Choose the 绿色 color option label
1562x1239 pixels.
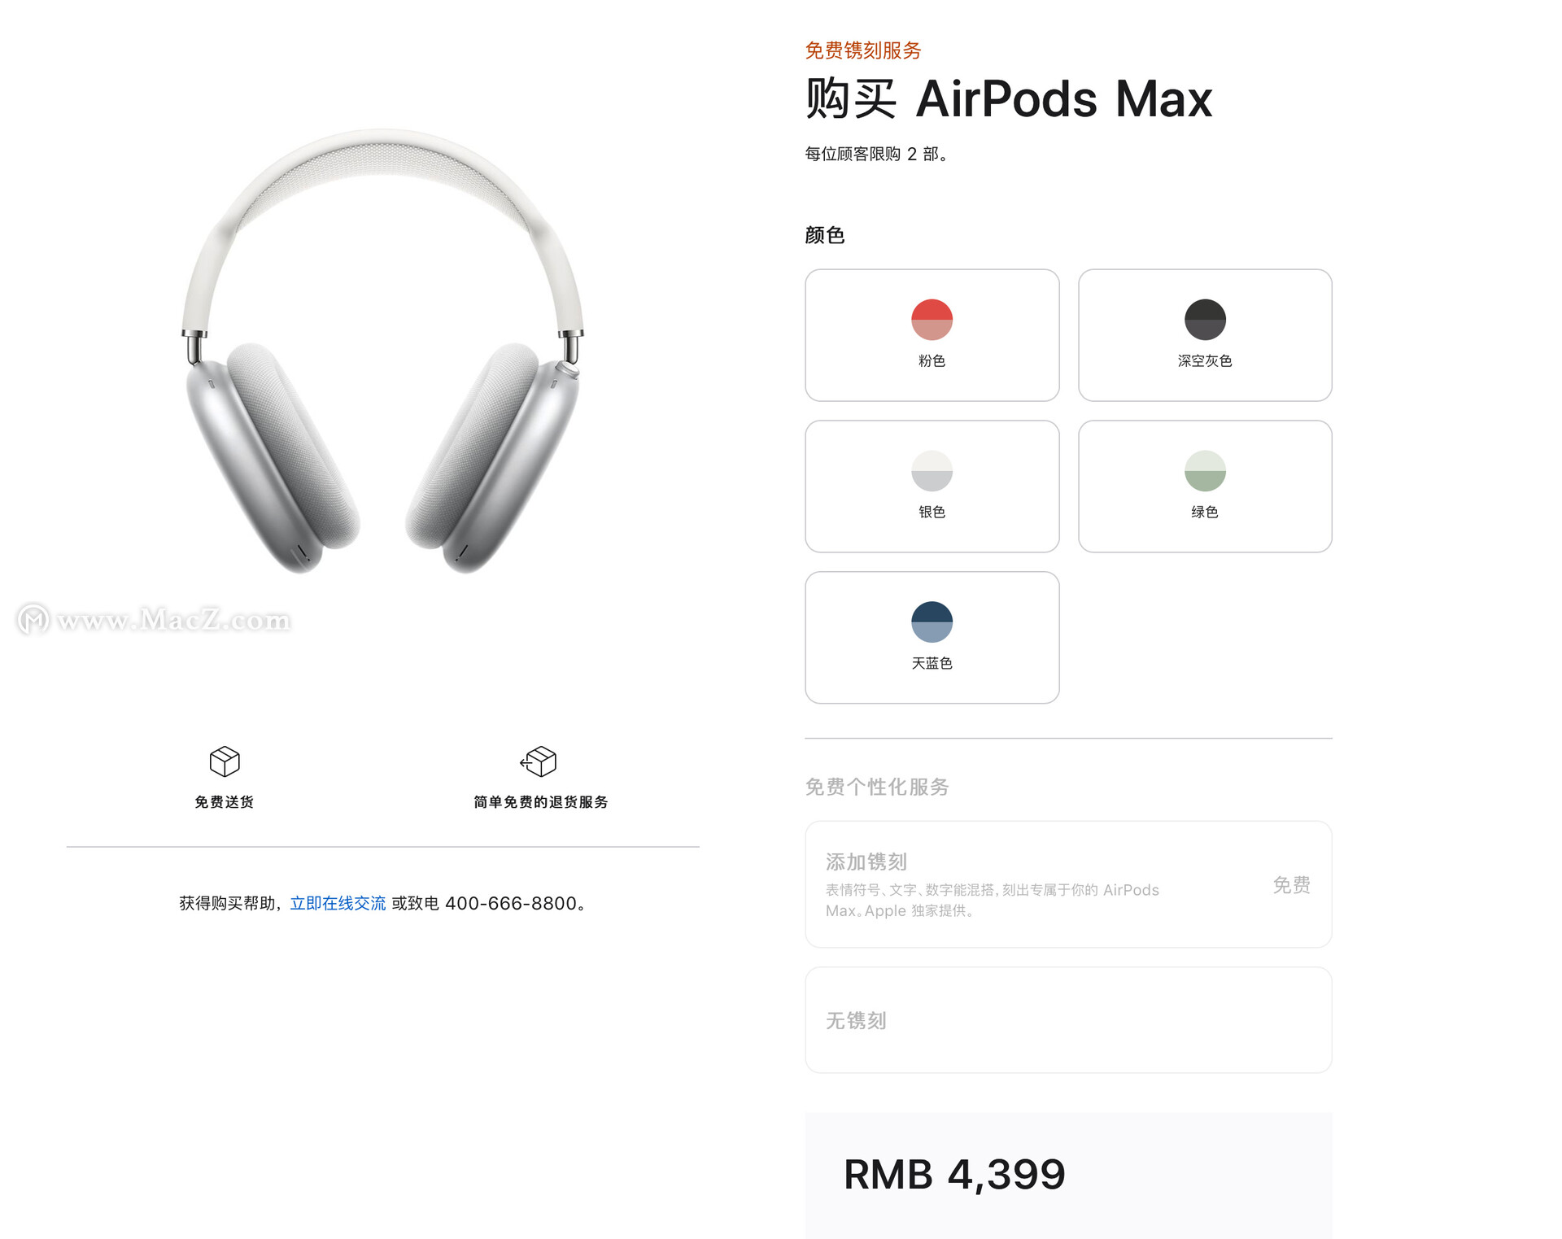(1205, 512)
